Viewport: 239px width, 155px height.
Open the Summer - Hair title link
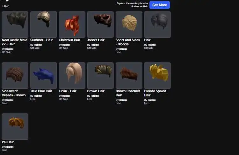pyautogui.click(x=41, y=40)
